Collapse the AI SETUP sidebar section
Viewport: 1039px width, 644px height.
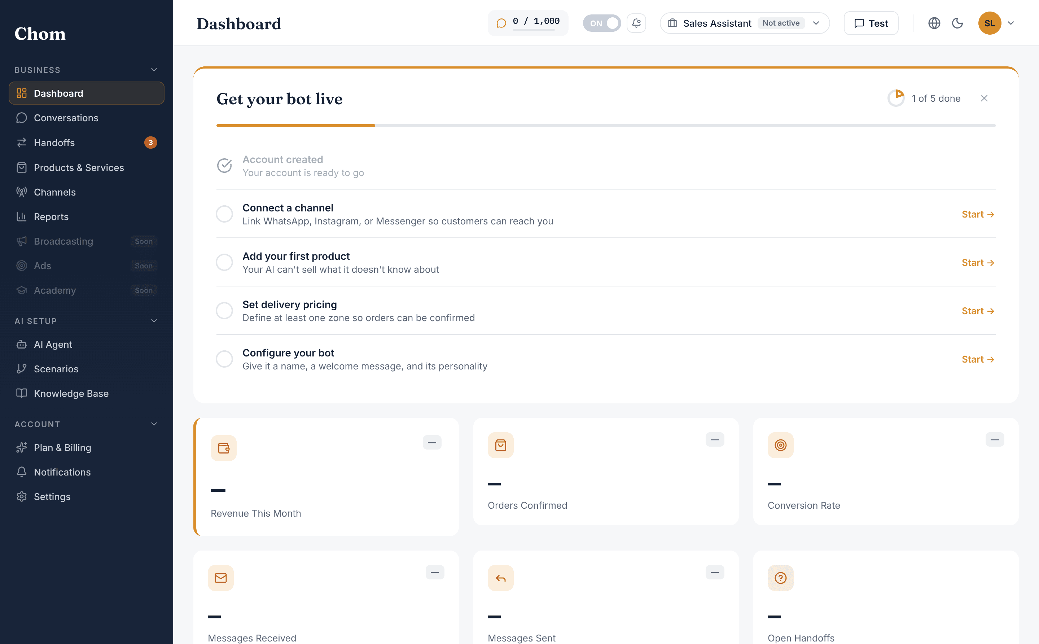[154, 321]
